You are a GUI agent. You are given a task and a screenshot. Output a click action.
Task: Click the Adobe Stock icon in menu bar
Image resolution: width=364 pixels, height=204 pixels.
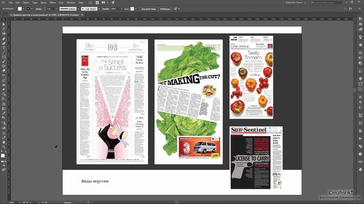(x=97, y=2)
